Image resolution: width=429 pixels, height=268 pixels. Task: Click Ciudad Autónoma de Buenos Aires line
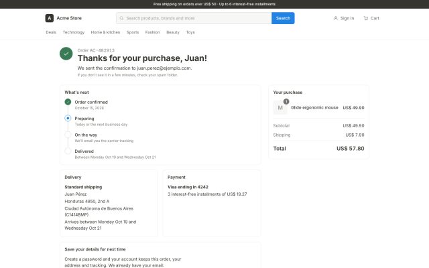pos(99,212)
